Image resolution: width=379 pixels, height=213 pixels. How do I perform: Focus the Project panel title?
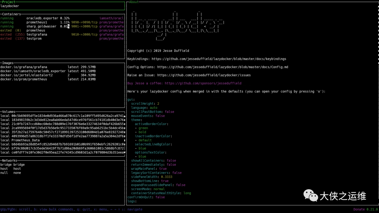click(x=9, y=2)
